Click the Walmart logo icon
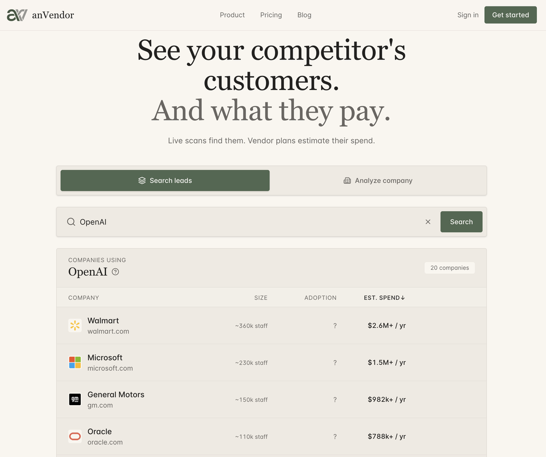Screen dimensions: 546x457 (x=75, y=326)
